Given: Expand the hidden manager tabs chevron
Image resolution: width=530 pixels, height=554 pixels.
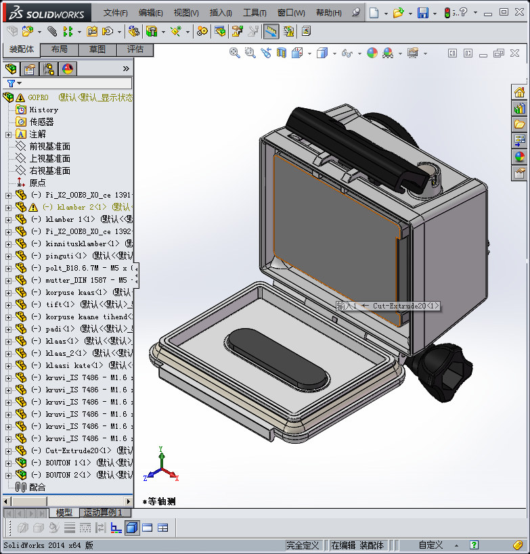Looking at the screenshot, I should pos(126,68).
